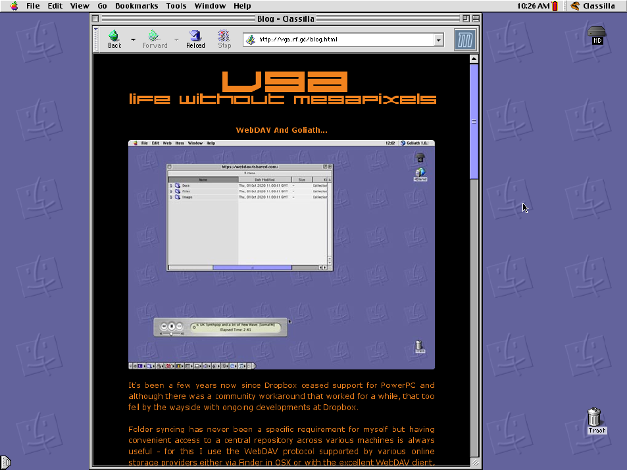Open the Edit menu

click(55, 6)
